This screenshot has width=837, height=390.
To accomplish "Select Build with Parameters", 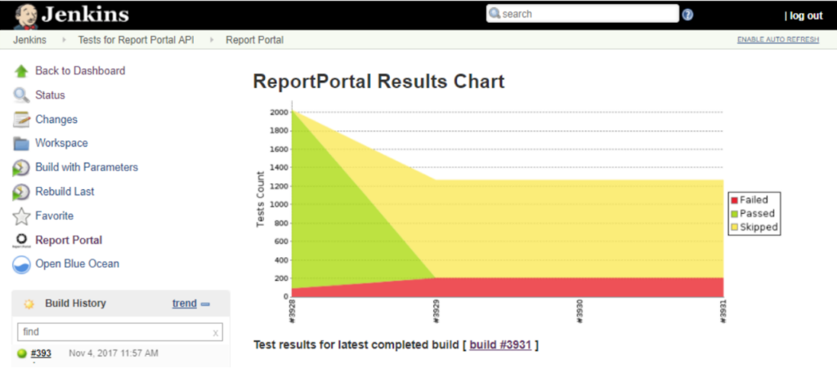I will tap(87, 167).
